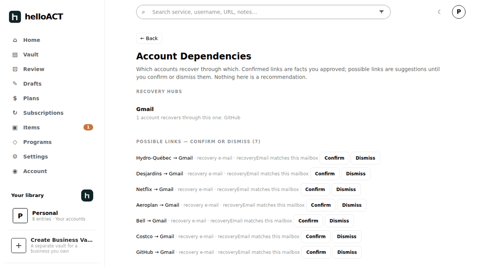Click the Personal vault P icon

tap(20, 216)
